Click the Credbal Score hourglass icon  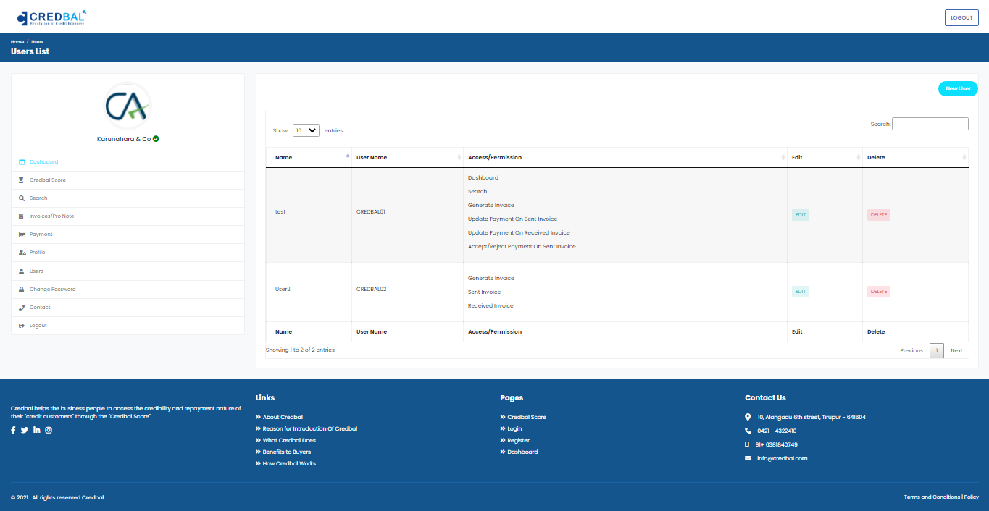pos(22,180)
